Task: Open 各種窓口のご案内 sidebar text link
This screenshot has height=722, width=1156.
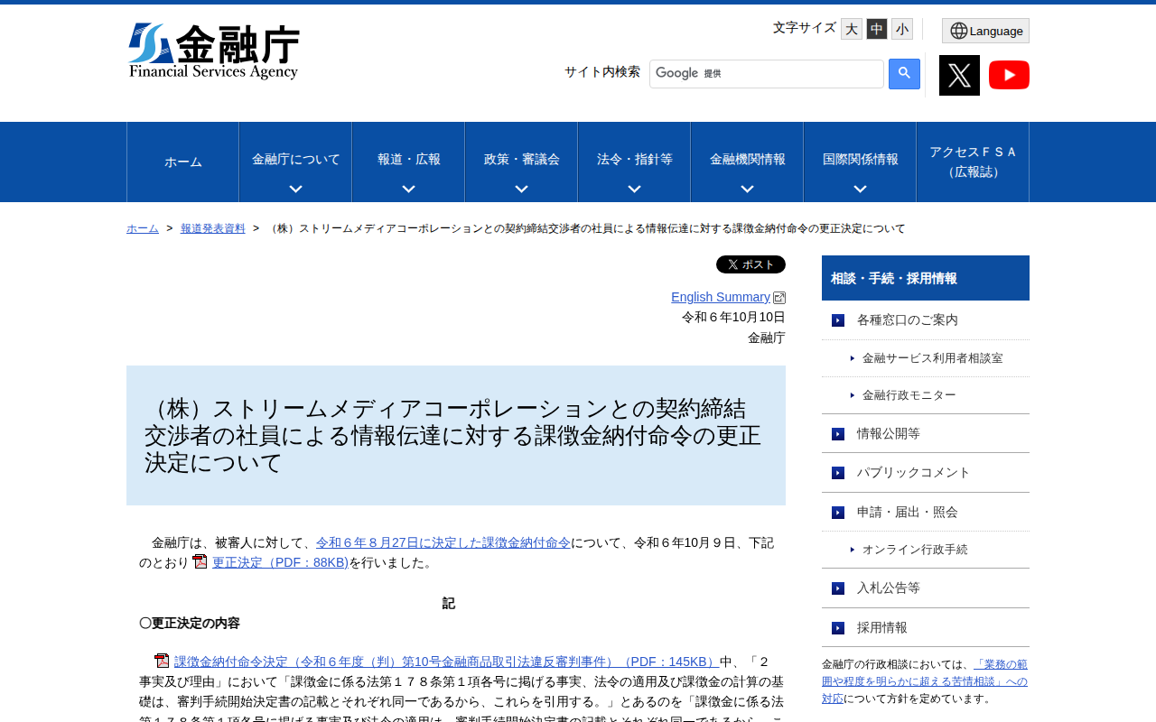Action: tap(908, 320)
